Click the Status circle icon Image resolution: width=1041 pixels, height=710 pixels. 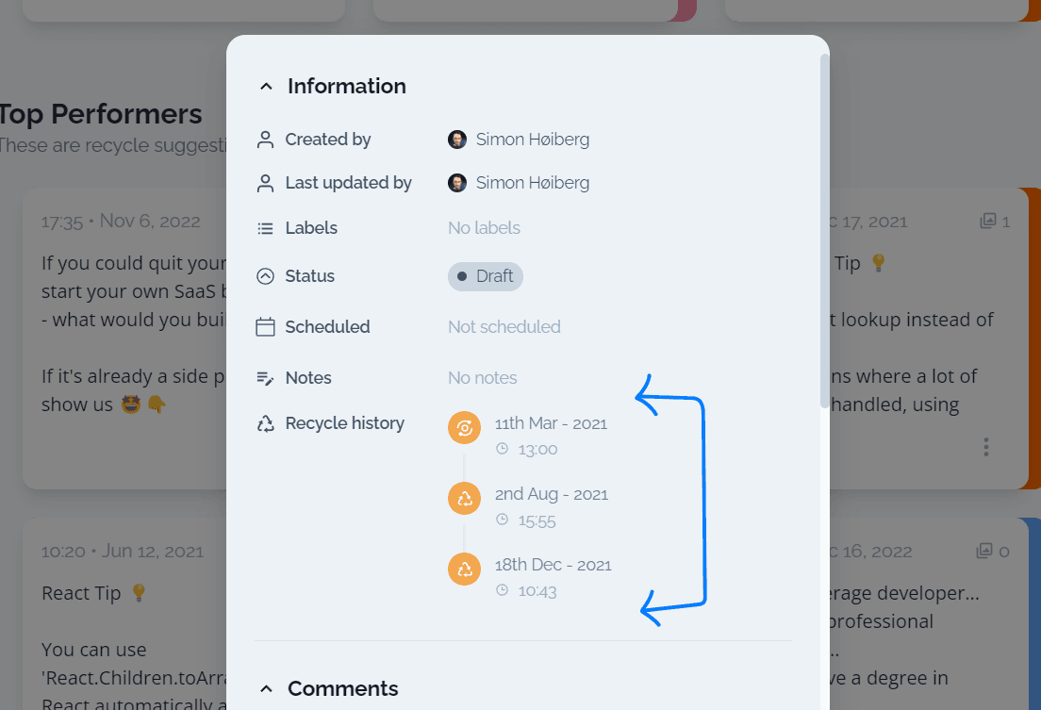(x=266, y=276)
